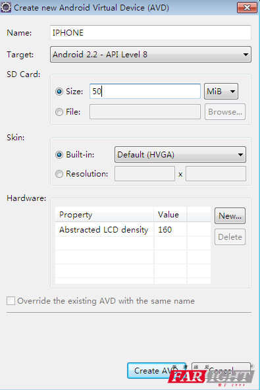Open the Target Android version dropdown
This screenshot has width=260, height=390.
151,55
